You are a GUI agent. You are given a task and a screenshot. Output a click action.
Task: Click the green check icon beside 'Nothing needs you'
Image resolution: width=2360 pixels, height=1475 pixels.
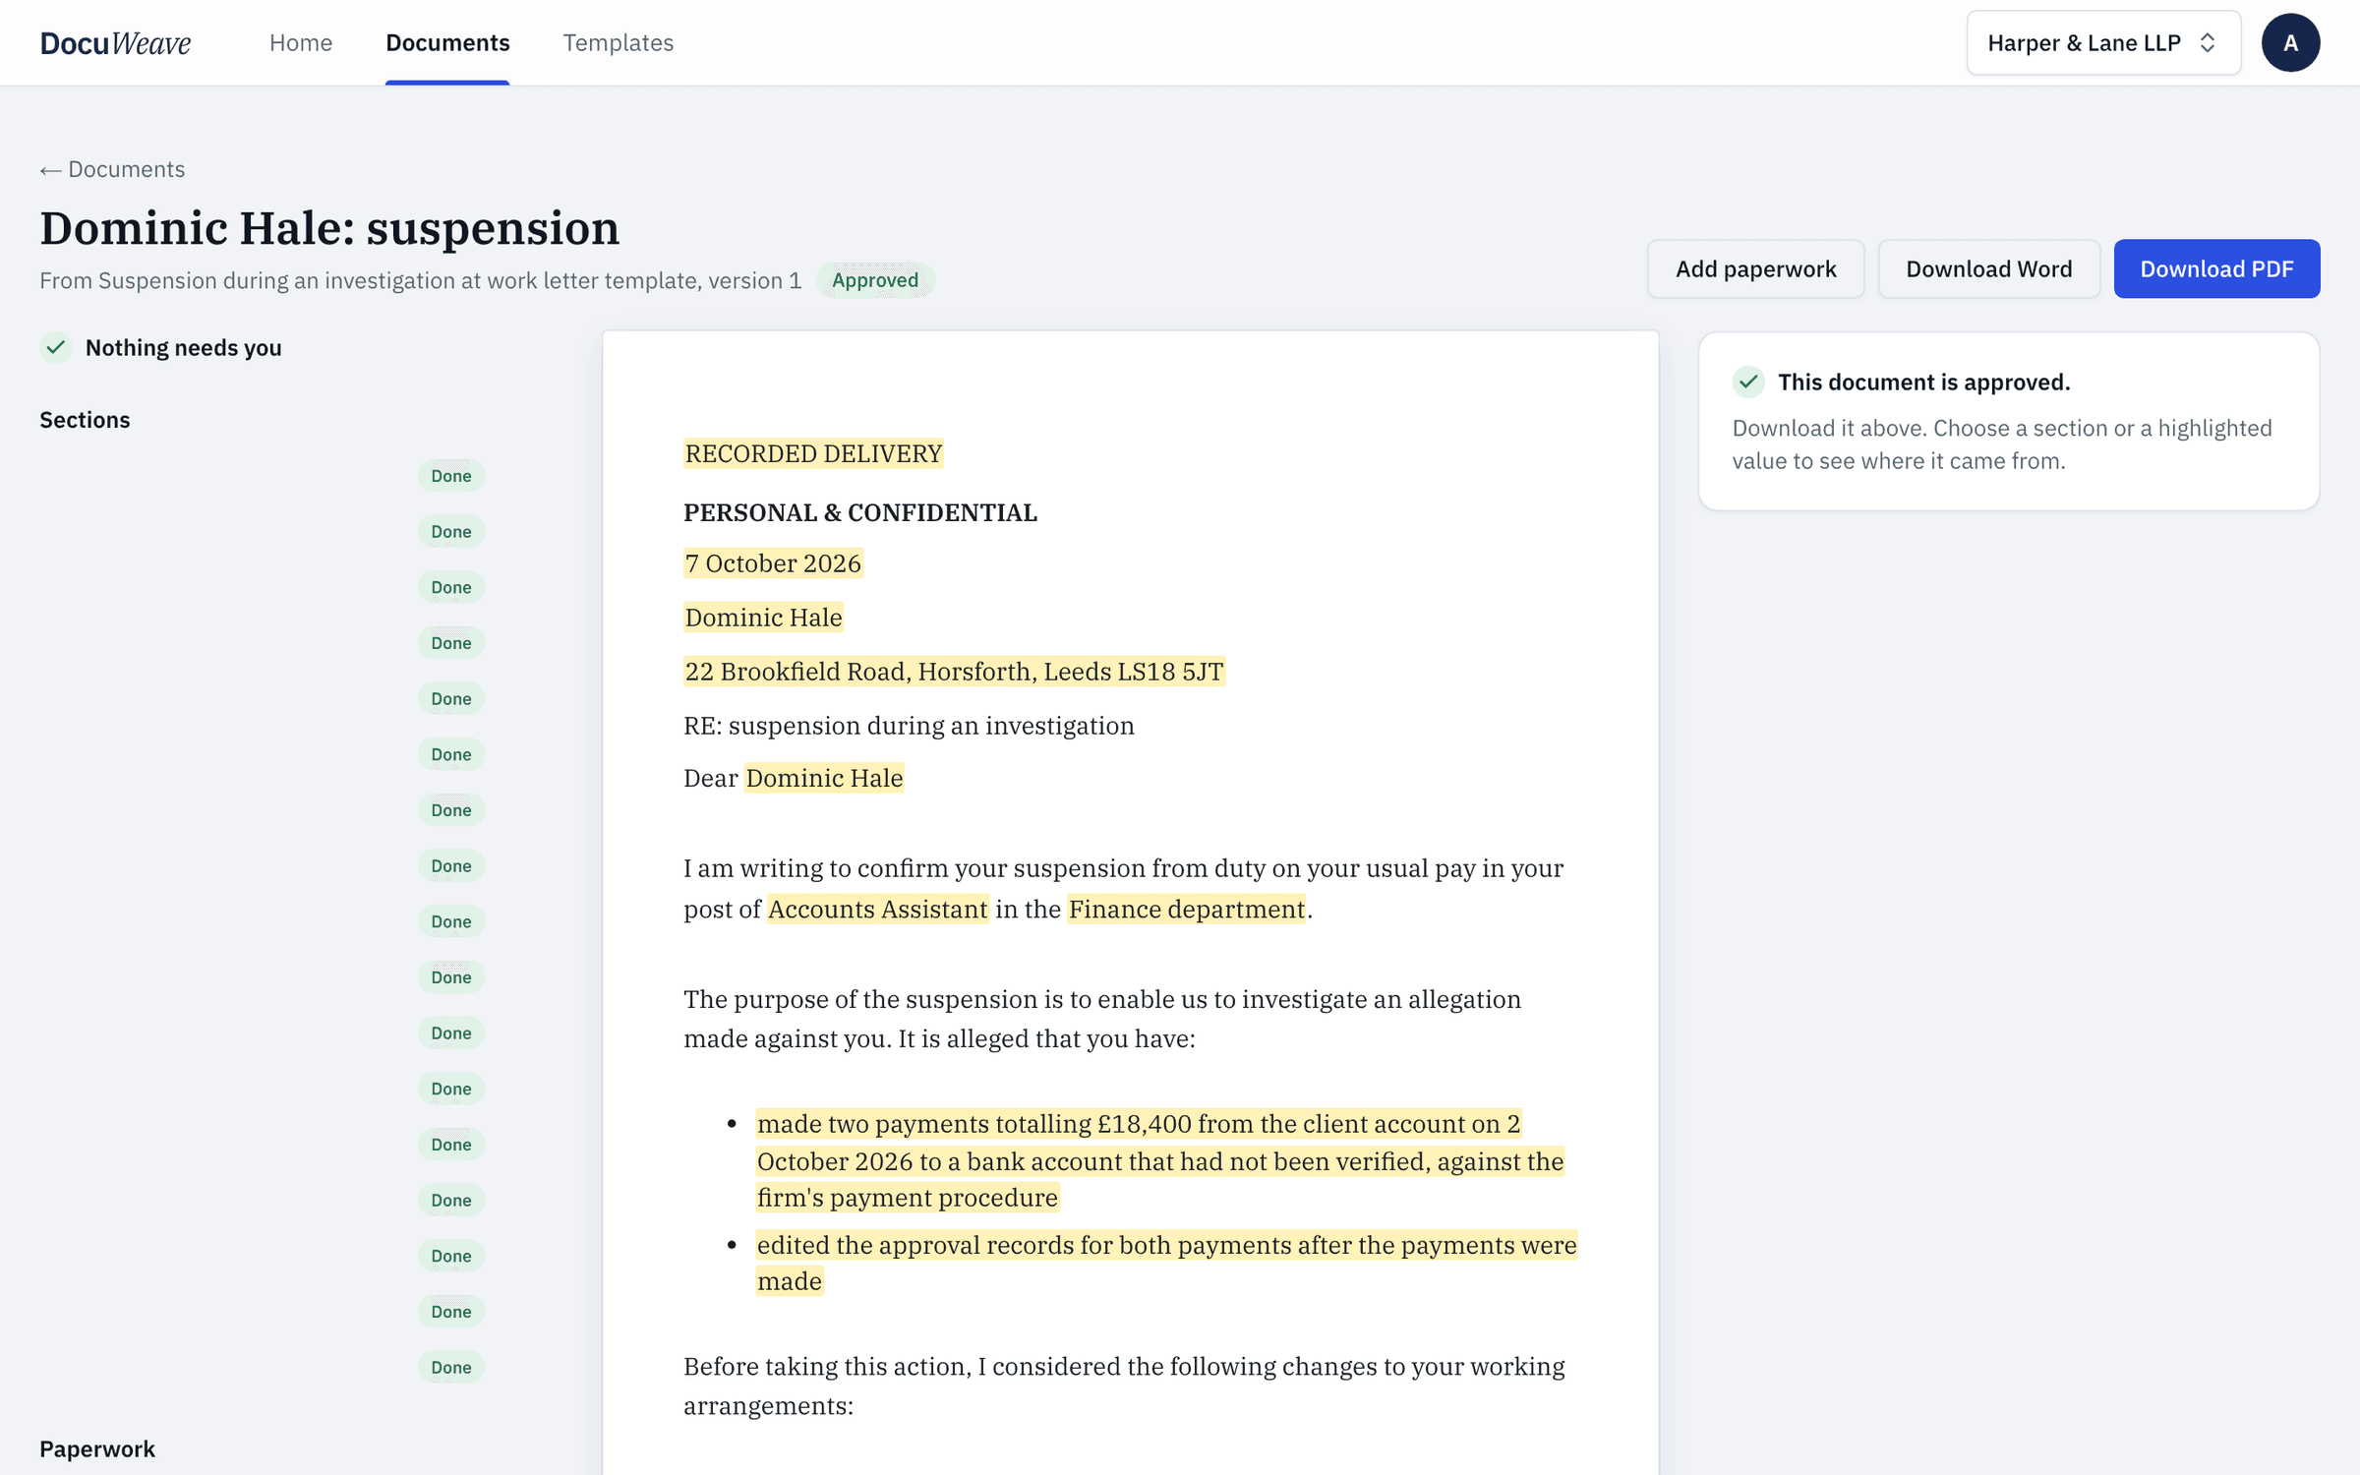click(56, 347)
